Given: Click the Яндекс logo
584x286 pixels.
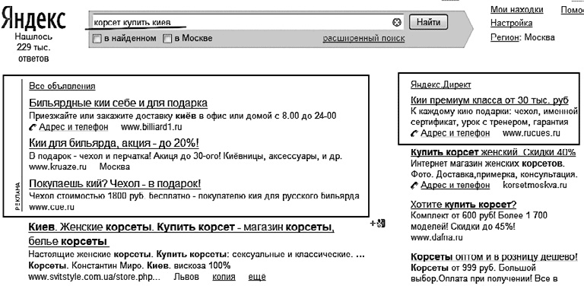Looking at the screenshot, I should 33,19.
